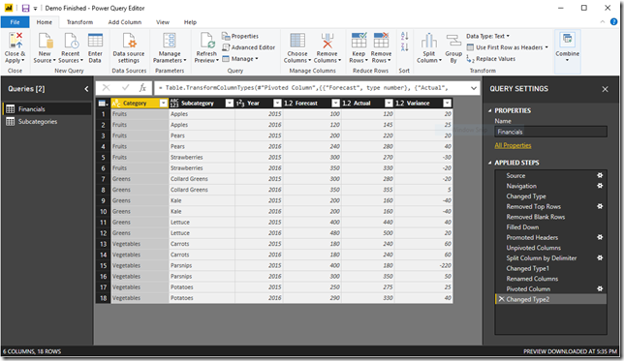624x361 pixels.
Task: Open the Pivoted Column step settings gear
Action: coord(600,288)
